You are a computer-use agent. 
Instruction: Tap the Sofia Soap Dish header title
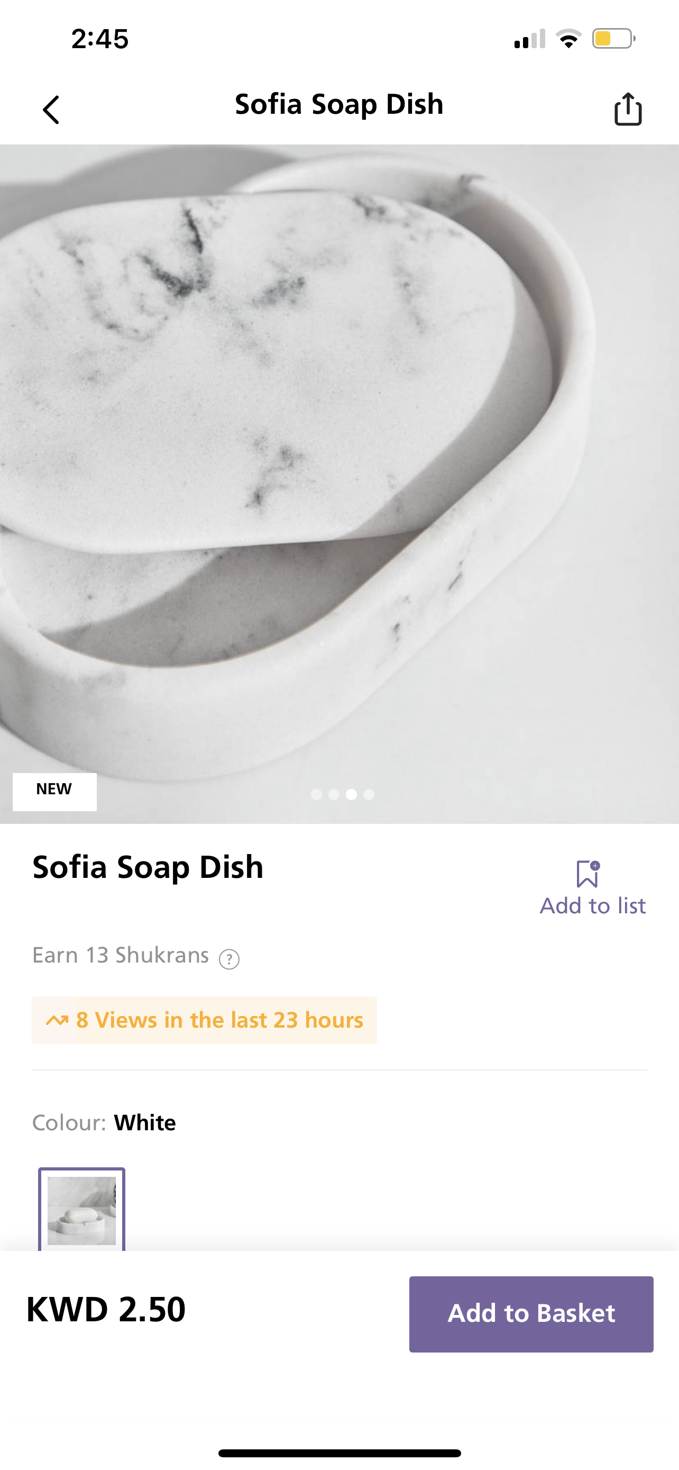(339, 104)
